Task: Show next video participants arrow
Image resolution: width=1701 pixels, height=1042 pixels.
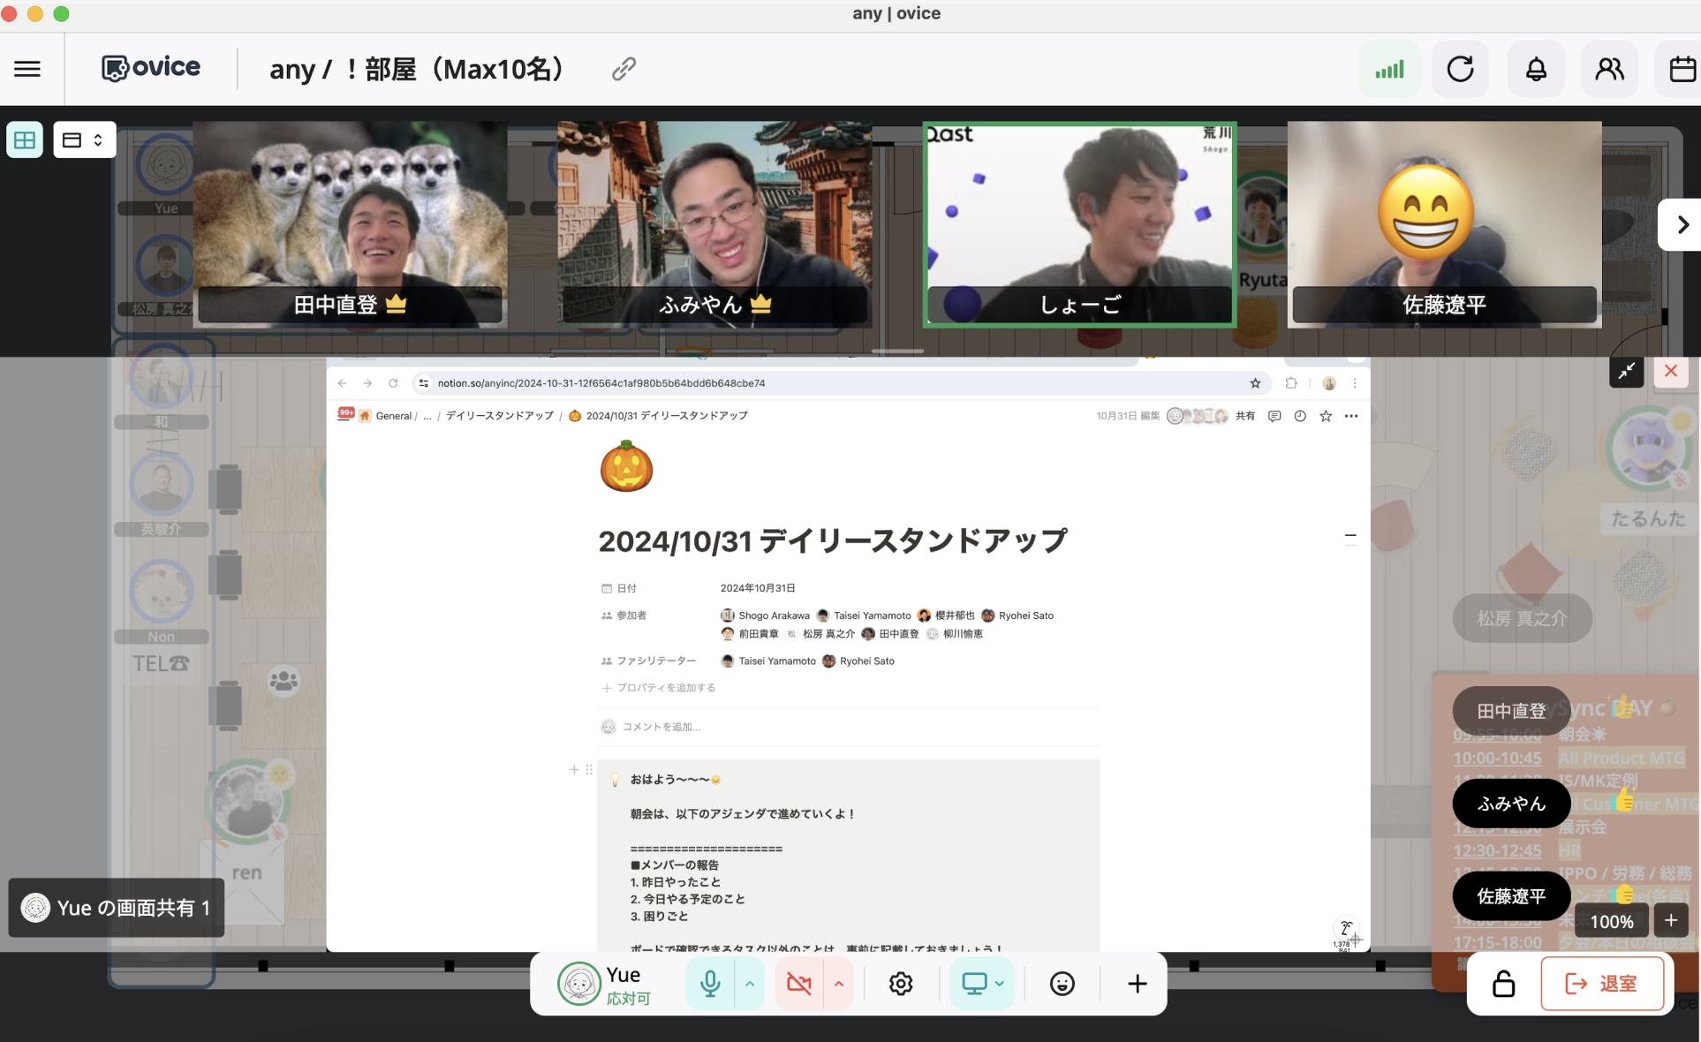Action: tap(1682, 225)
